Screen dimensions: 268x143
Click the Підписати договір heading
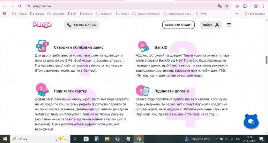(x=172, y=91)
